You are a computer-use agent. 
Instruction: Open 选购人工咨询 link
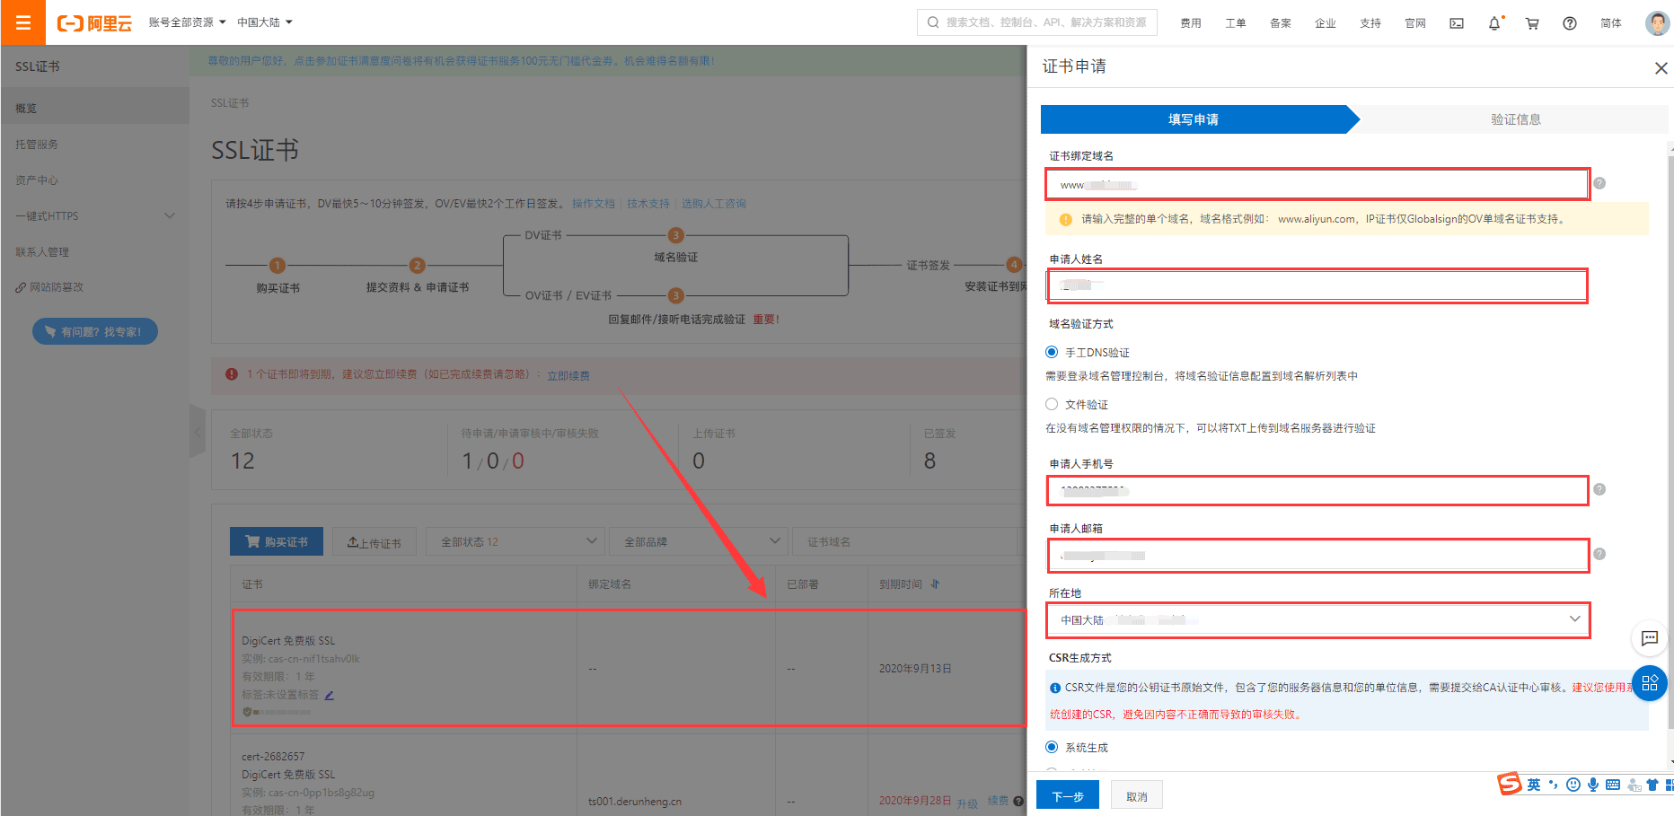click(x=714, y=204)
